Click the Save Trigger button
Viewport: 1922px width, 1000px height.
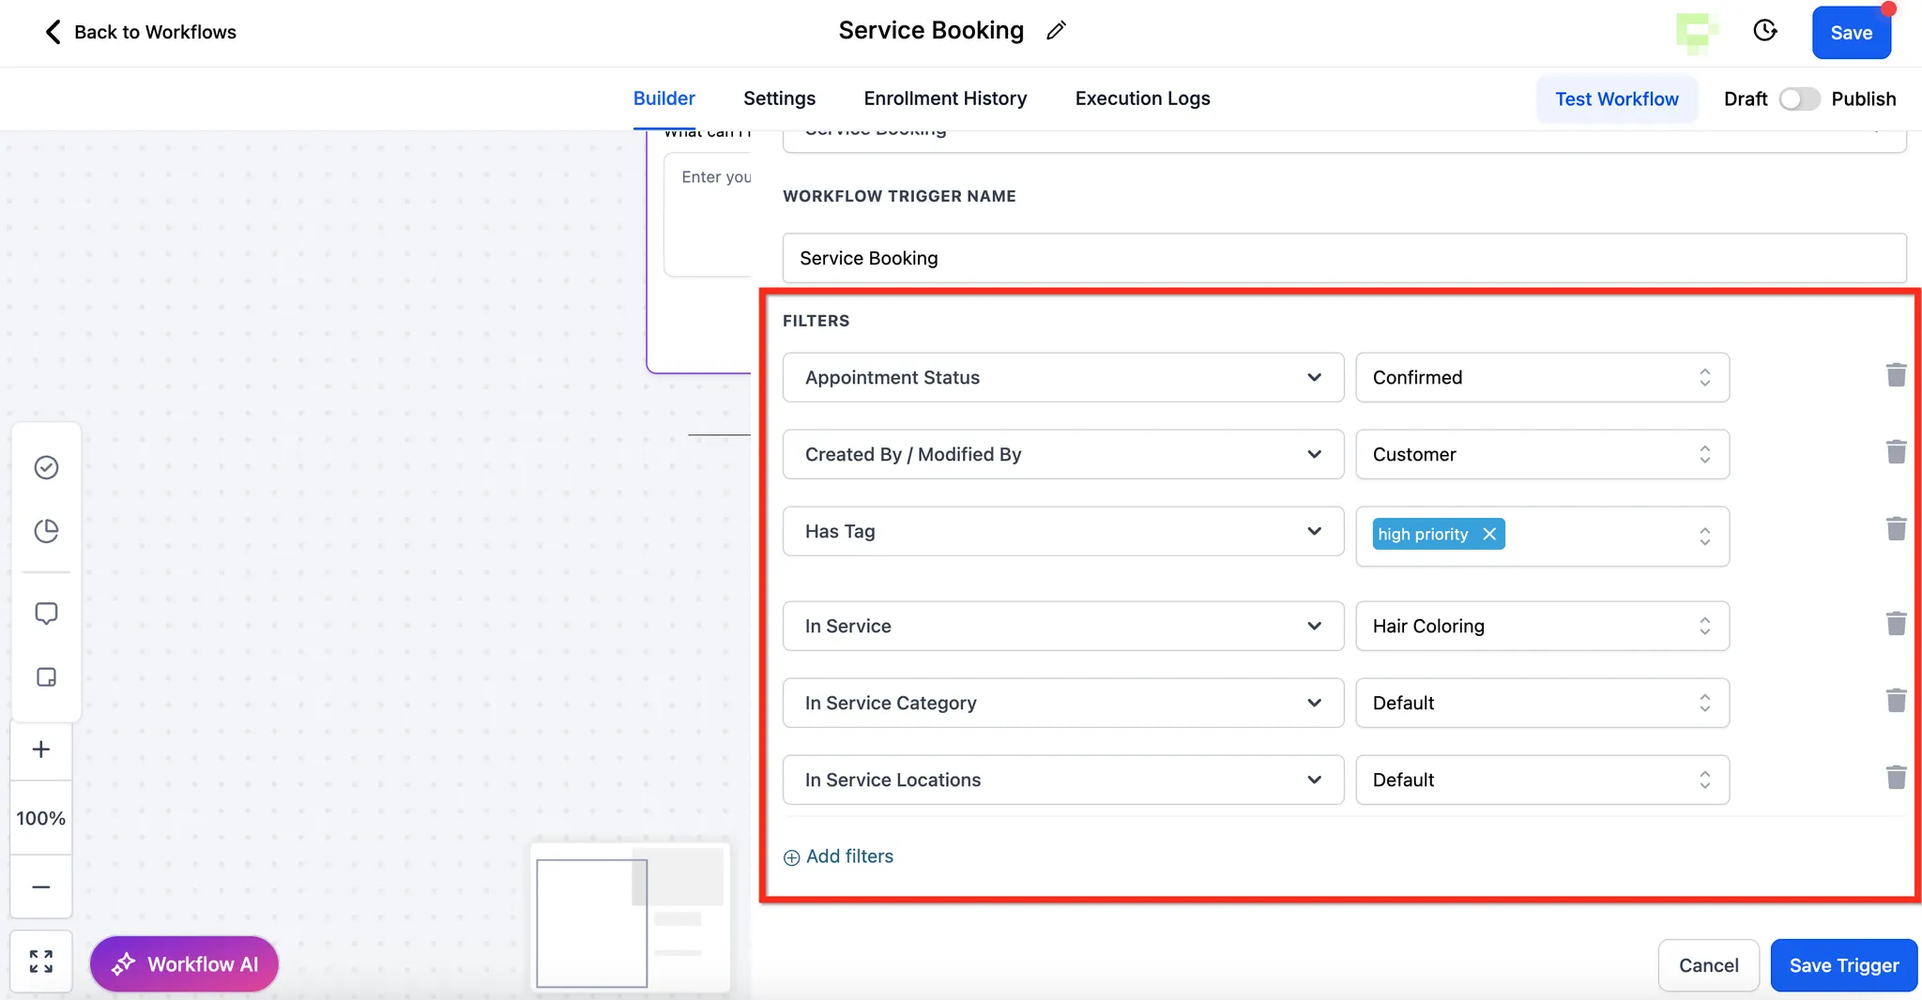click(1843, 965)
